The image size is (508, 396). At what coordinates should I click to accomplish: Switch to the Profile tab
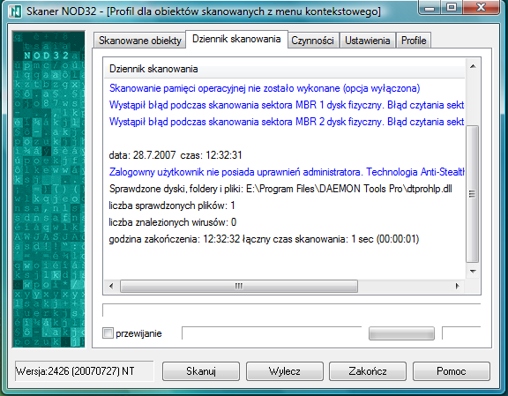(414, 41)
